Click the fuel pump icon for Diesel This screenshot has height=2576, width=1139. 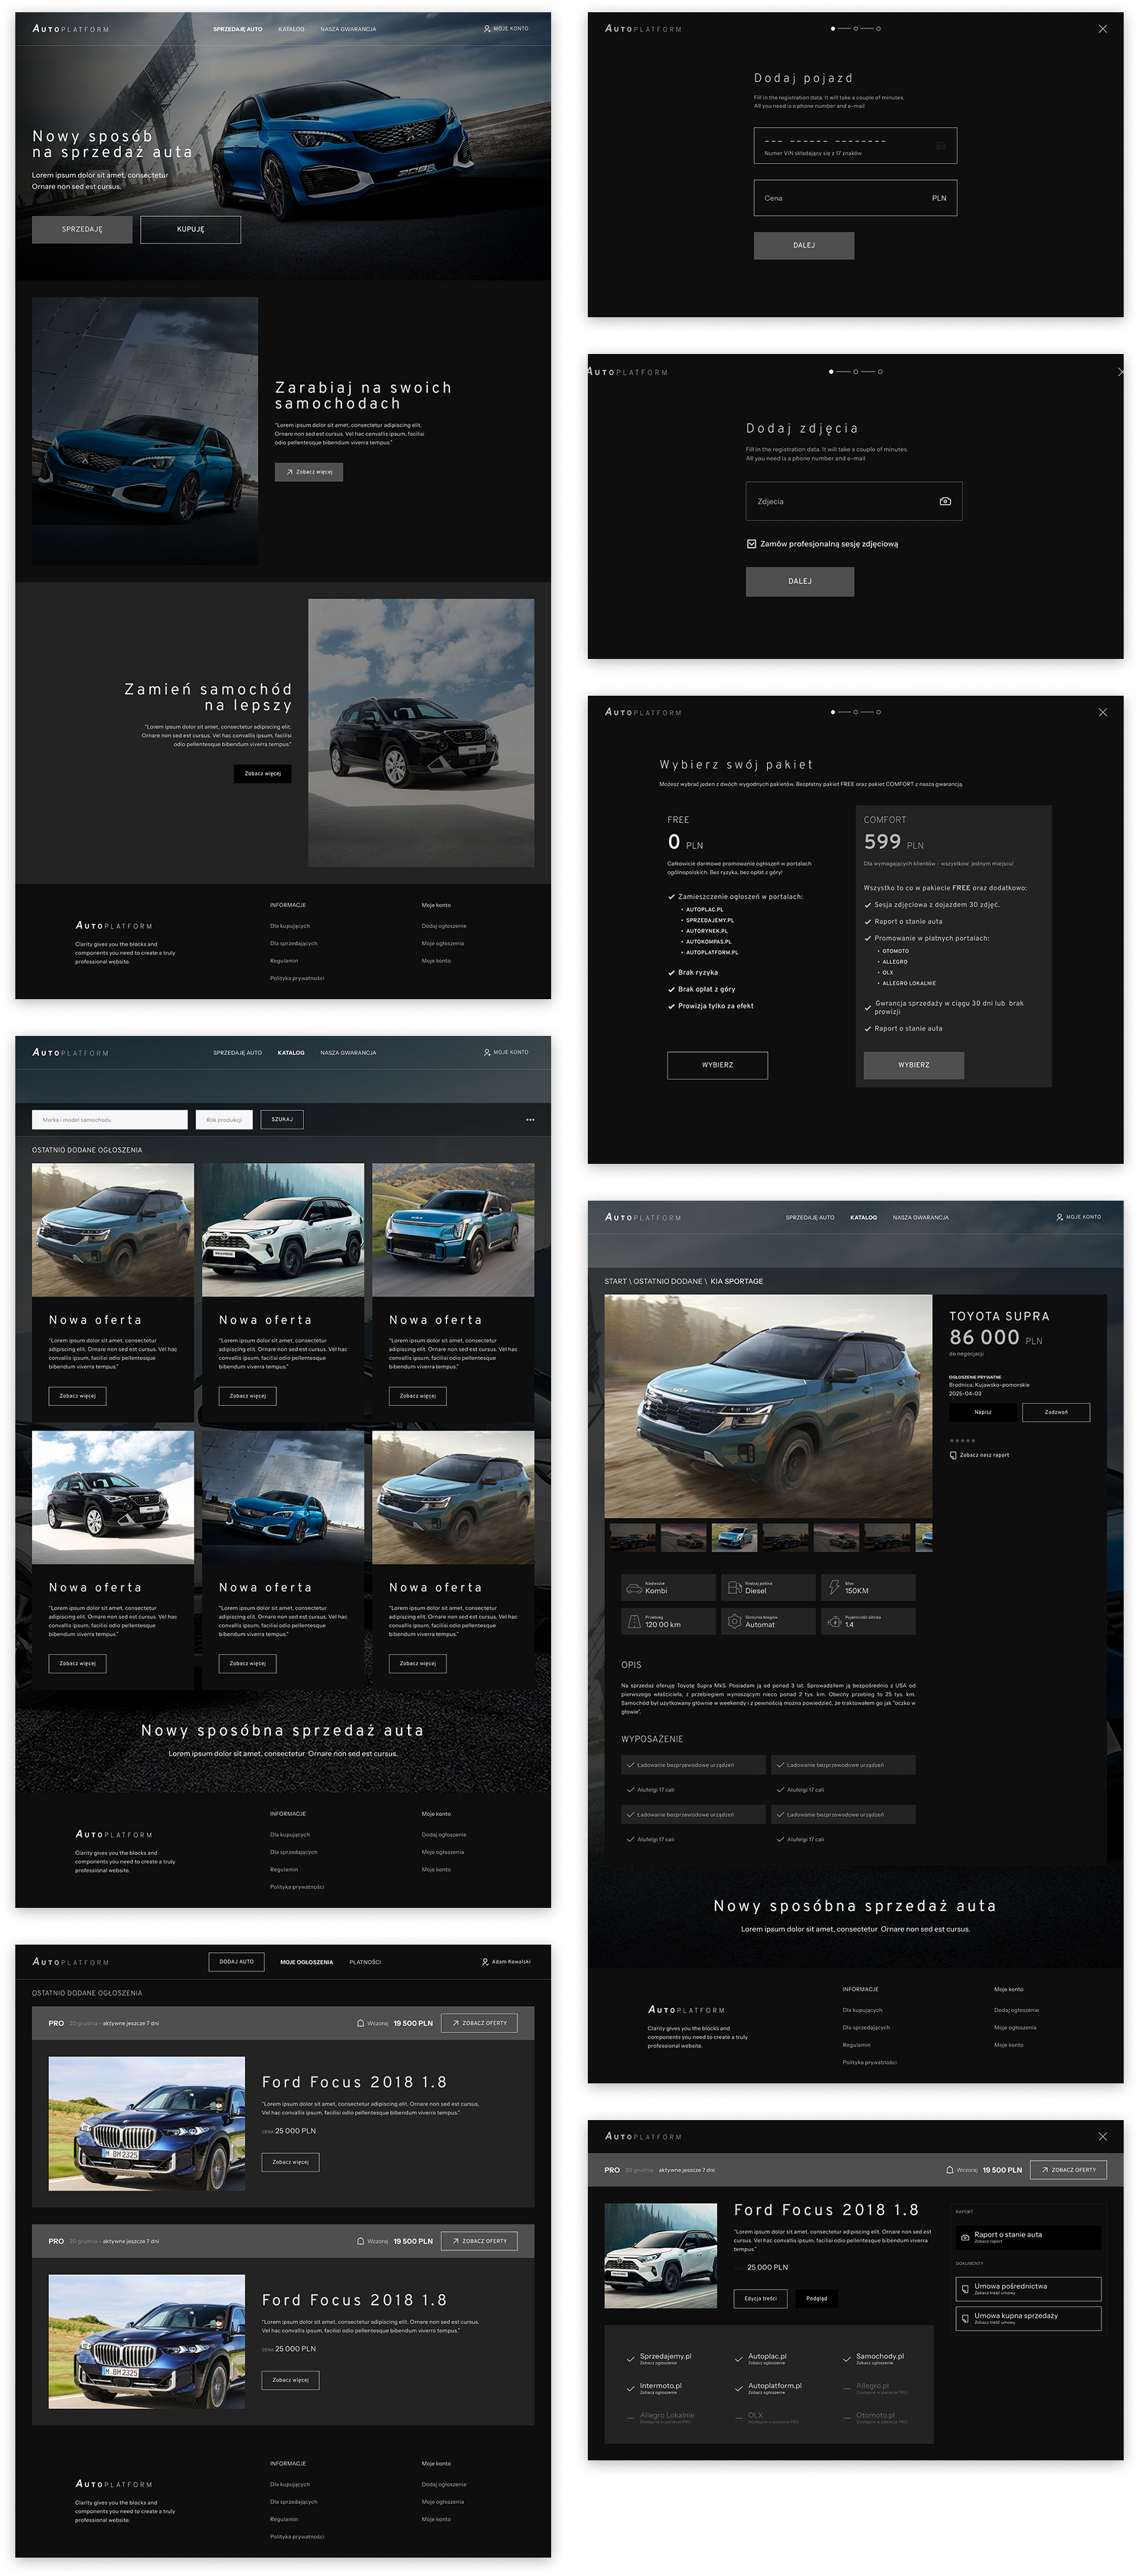coord(734,1588)
